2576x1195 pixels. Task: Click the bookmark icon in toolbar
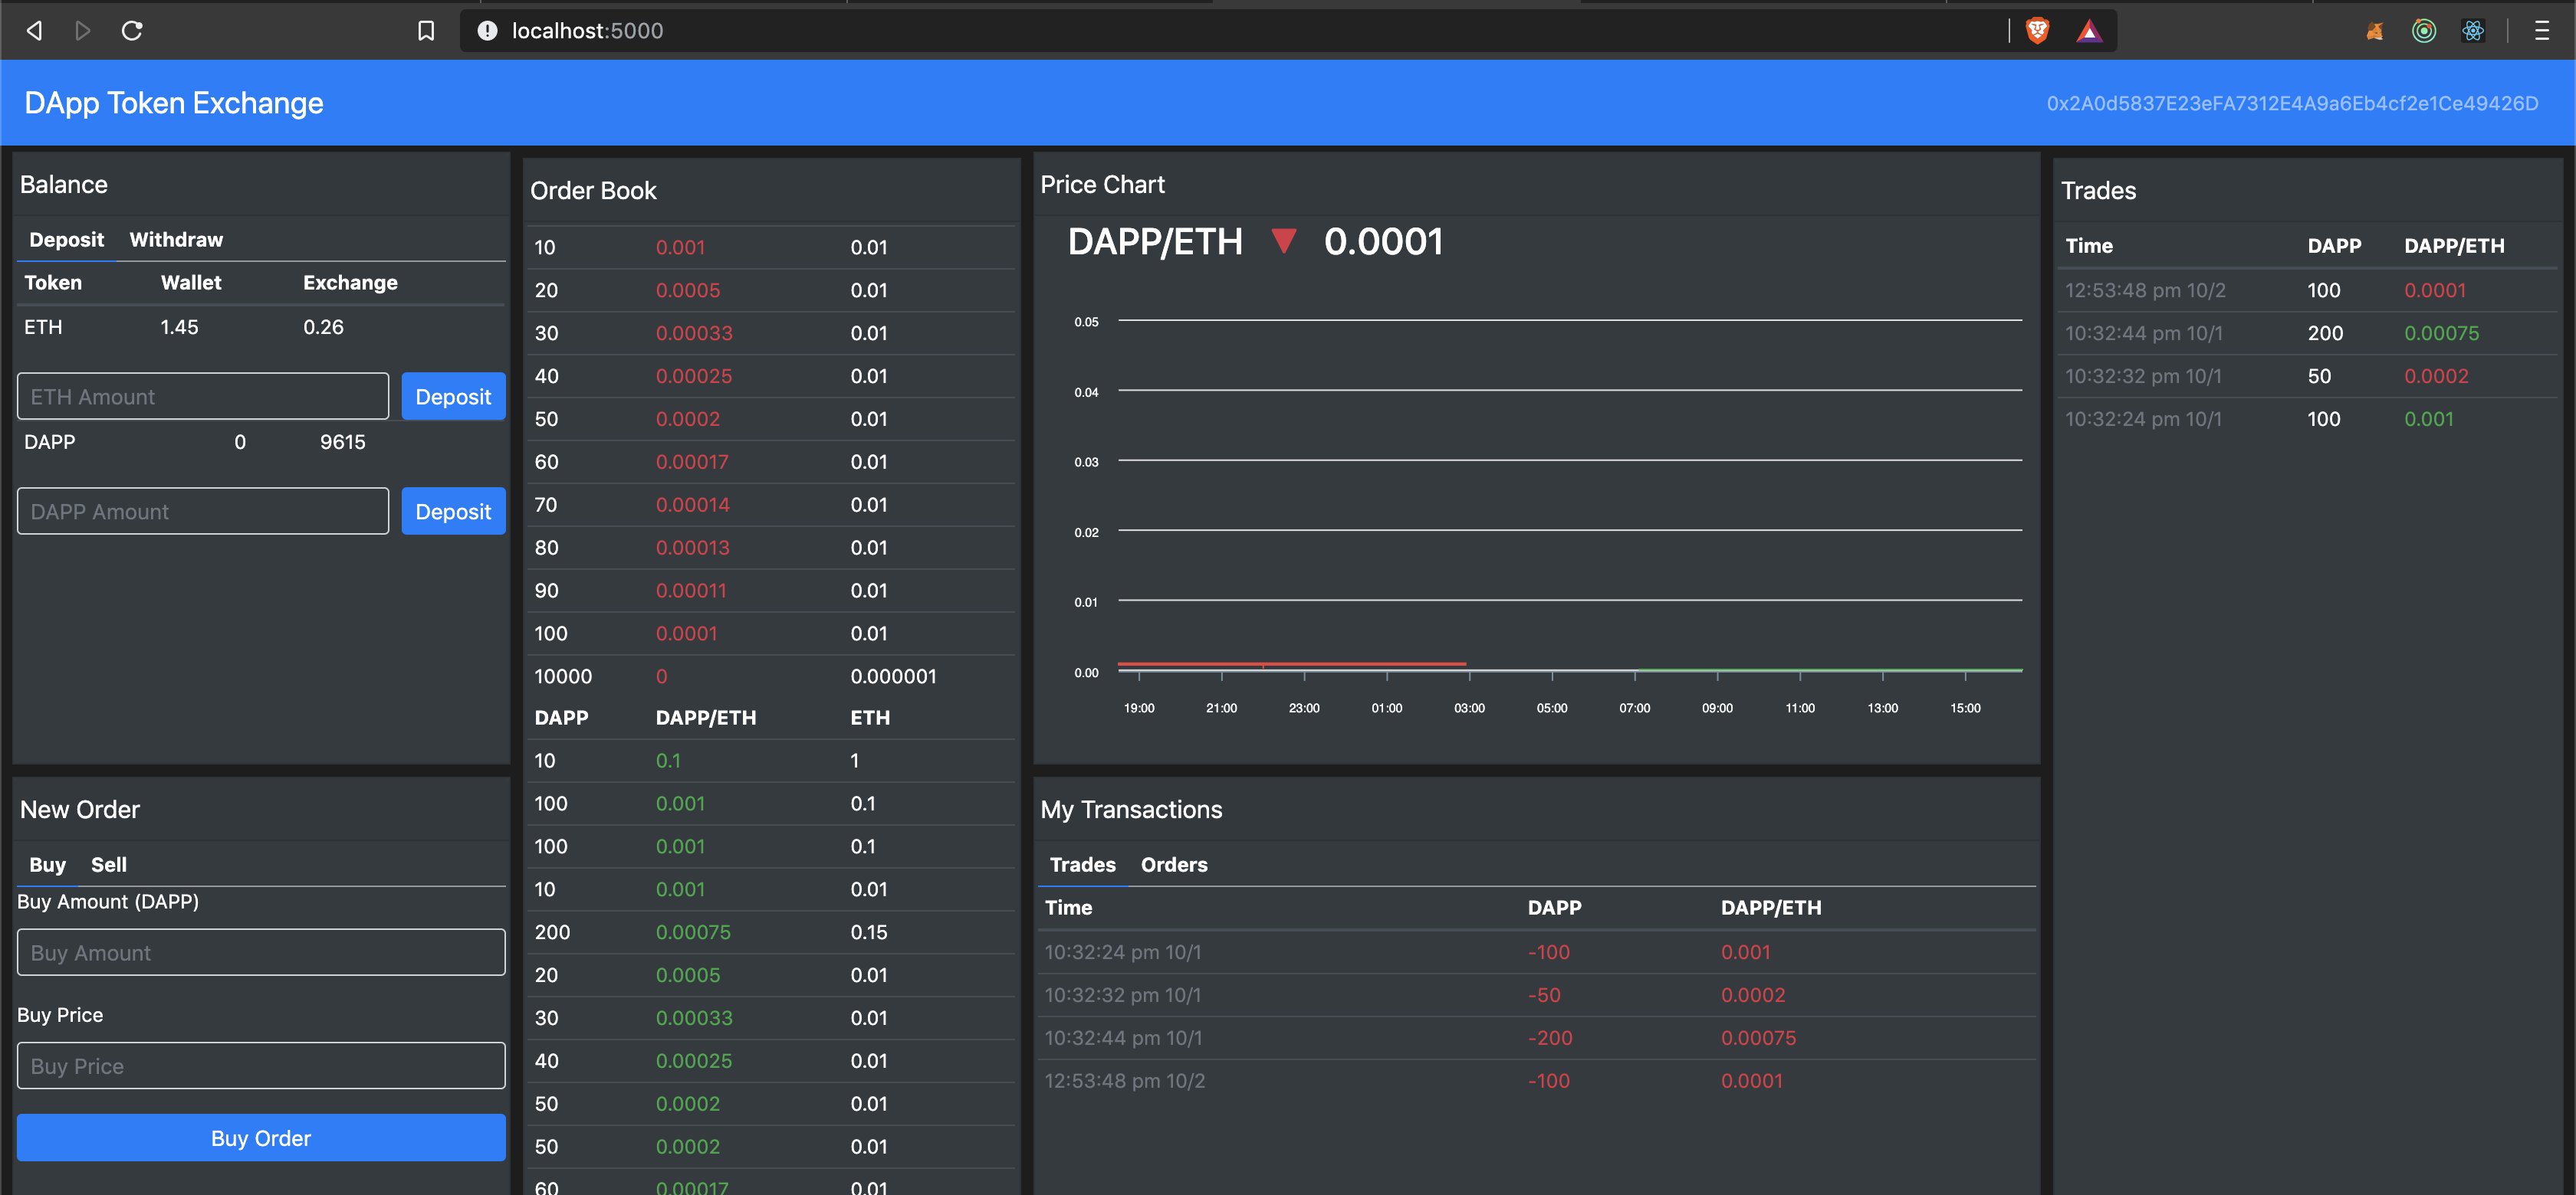(x=426, y=31)
